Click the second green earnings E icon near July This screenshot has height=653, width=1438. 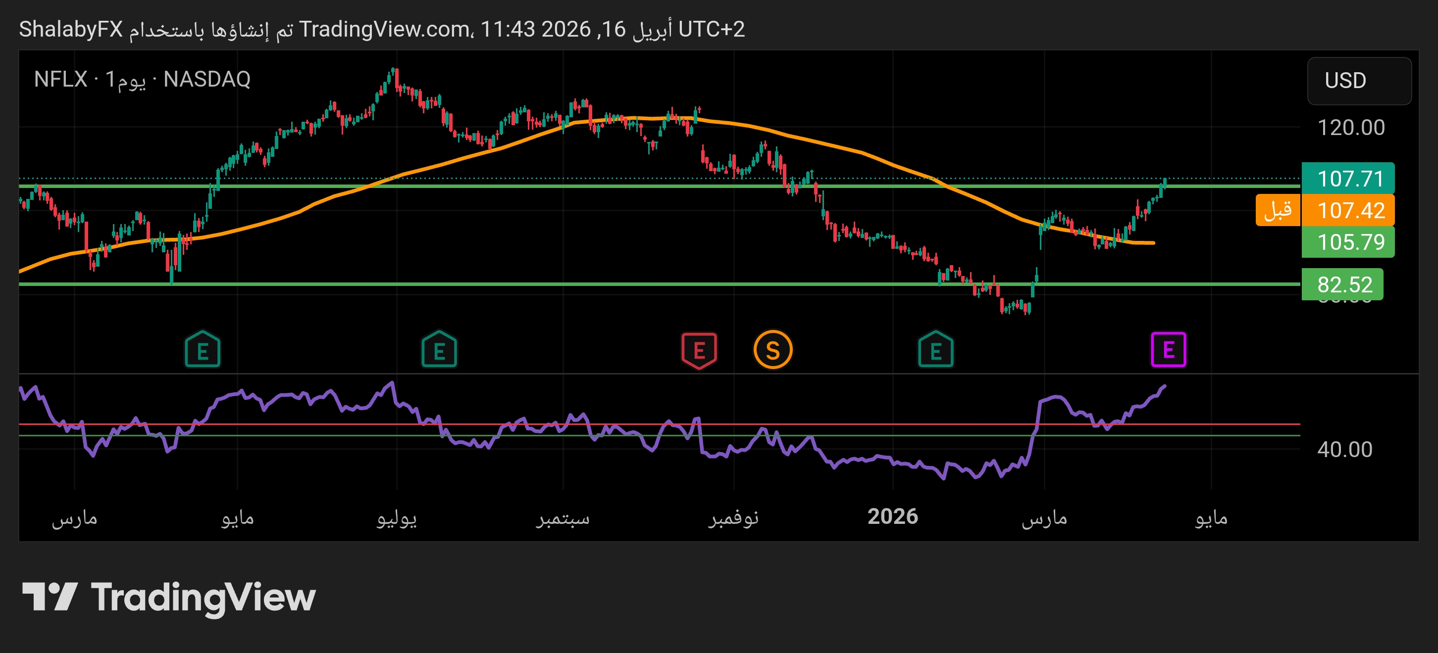point(439,350)
